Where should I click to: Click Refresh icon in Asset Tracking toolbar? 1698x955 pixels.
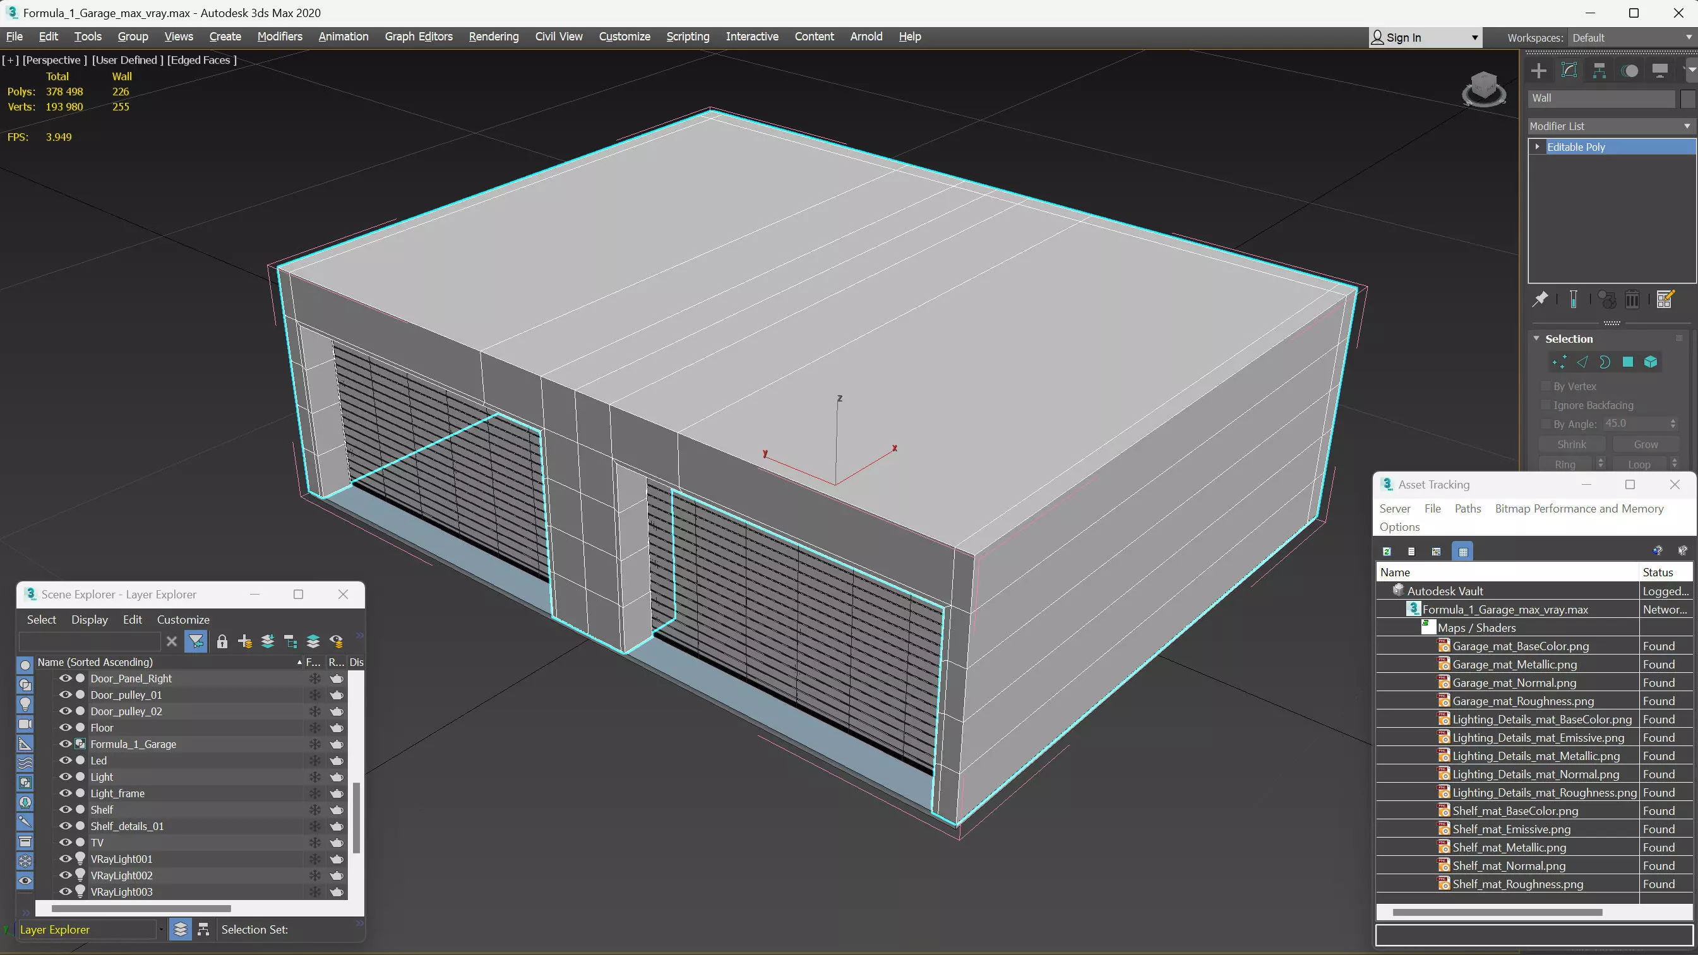click(1387, 552)
